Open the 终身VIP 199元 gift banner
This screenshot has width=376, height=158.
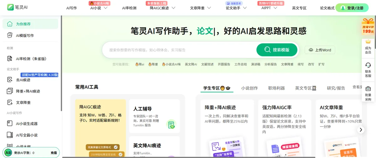(368, 26)
